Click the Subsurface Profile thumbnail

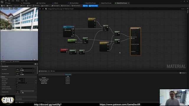18,92
